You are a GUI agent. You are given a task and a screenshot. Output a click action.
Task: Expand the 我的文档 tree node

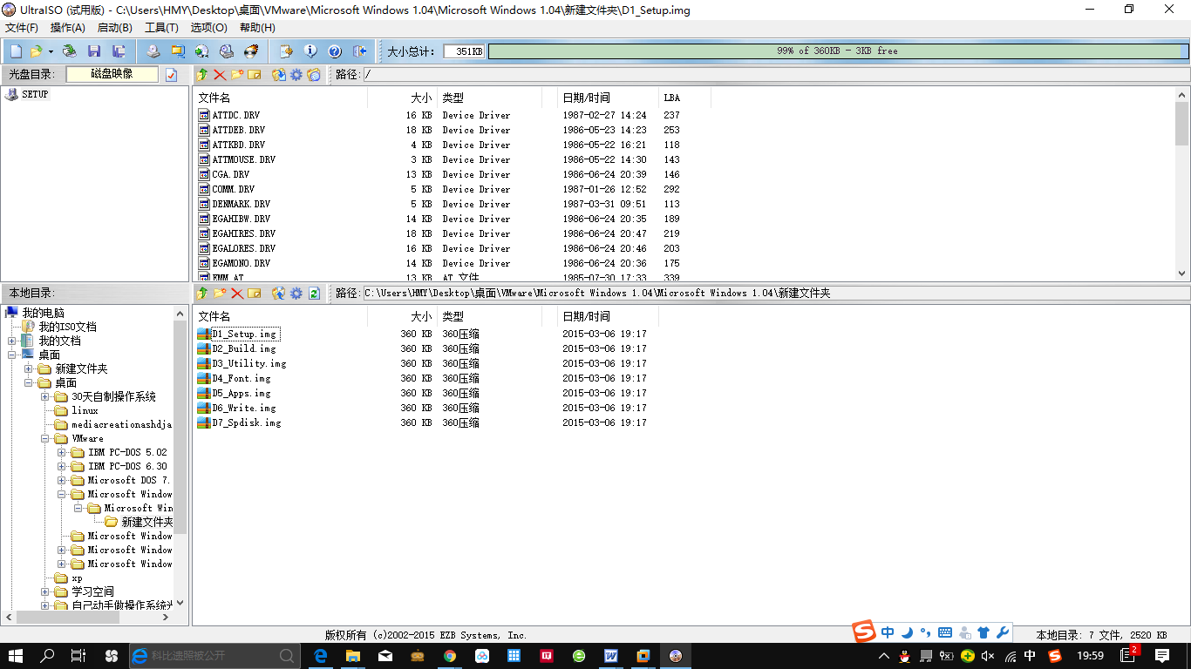[x=12, y=341]
